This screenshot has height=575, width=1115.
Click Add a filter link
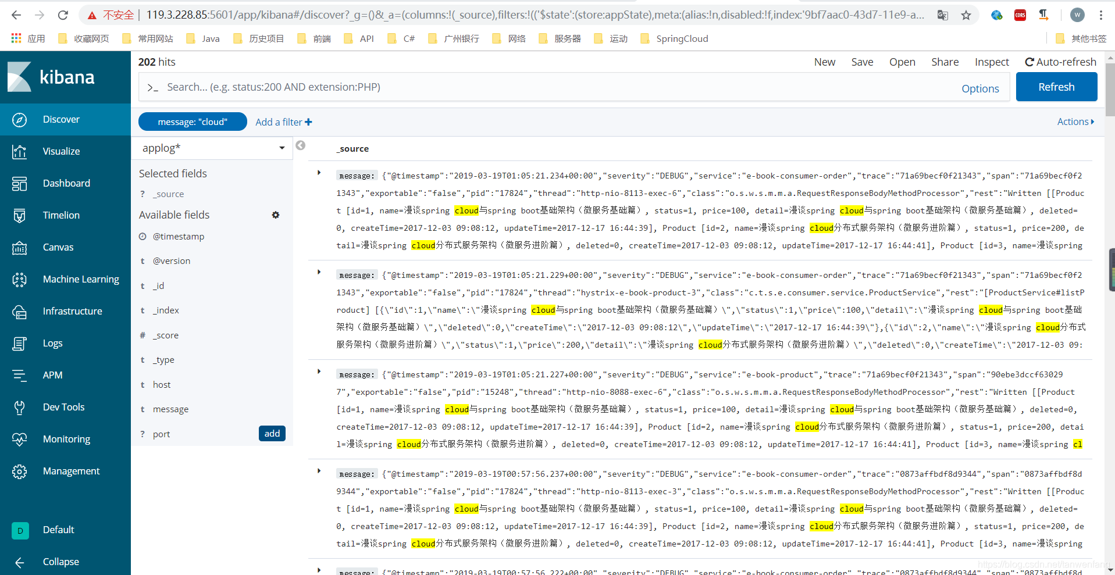pos(284,122)
